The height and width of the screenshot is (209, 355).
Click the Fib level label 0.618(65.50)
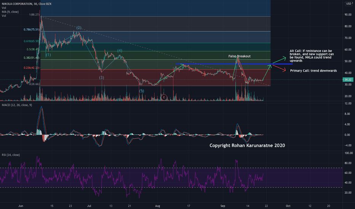[32, 41]
